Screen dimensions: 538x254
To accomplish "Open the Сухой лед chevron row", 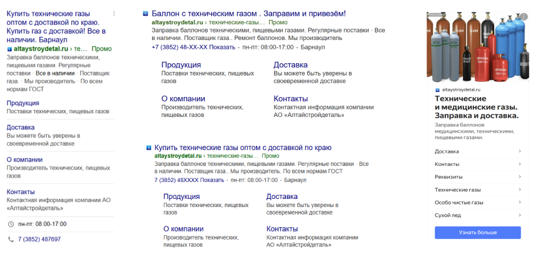I will tap(520, 215).
